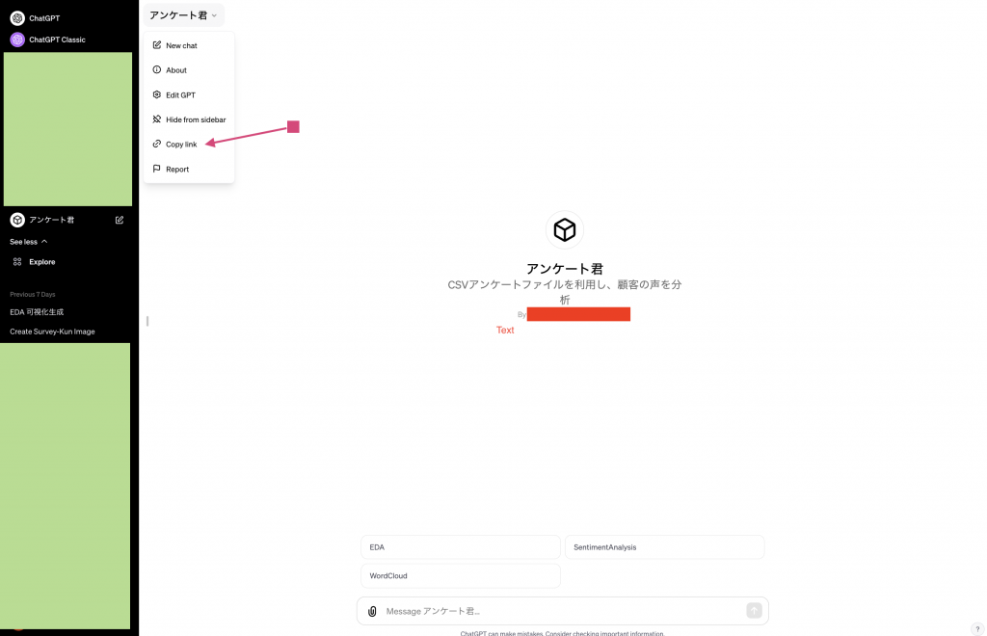
Task: Collapse the list with See less
Action: pos(28,242)
